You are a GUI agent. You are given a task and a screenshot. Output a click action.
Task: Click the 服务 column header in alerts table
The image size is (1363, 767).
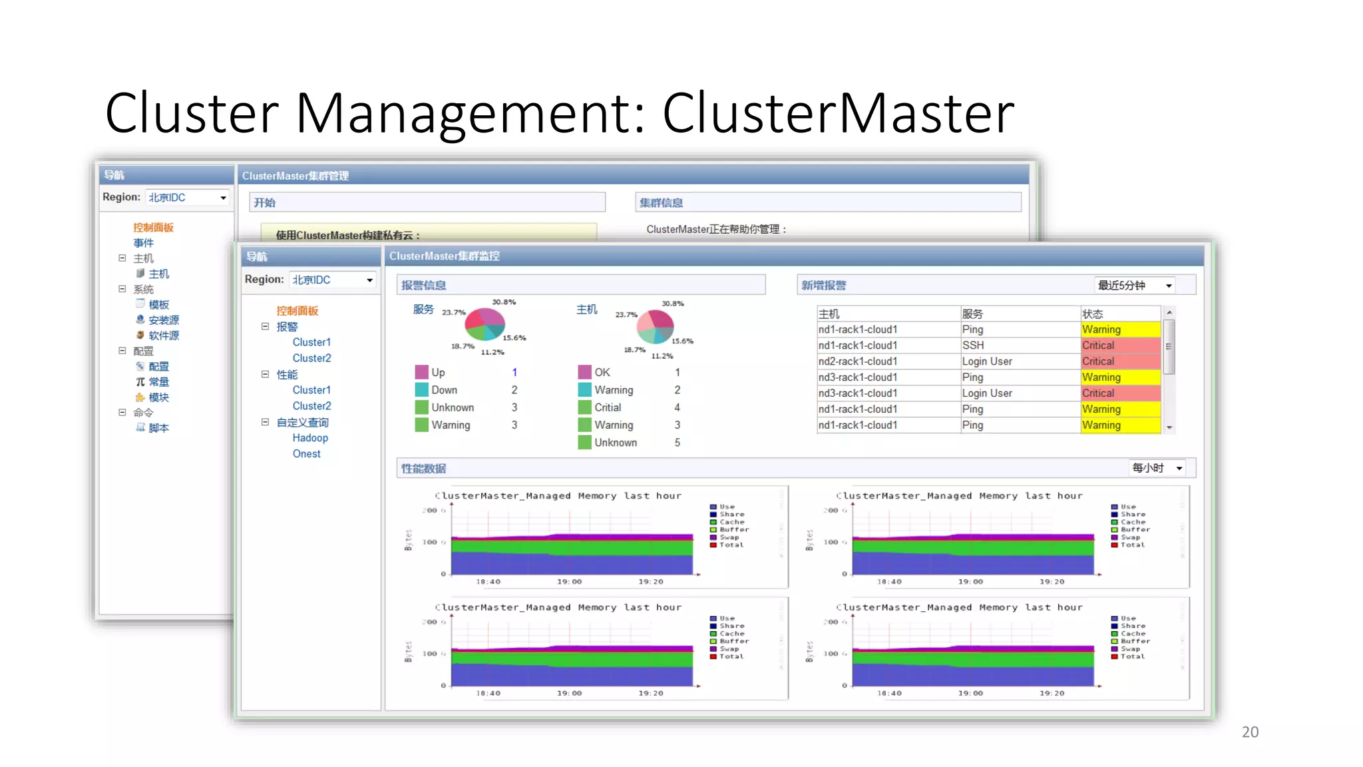pos(1020,314)
